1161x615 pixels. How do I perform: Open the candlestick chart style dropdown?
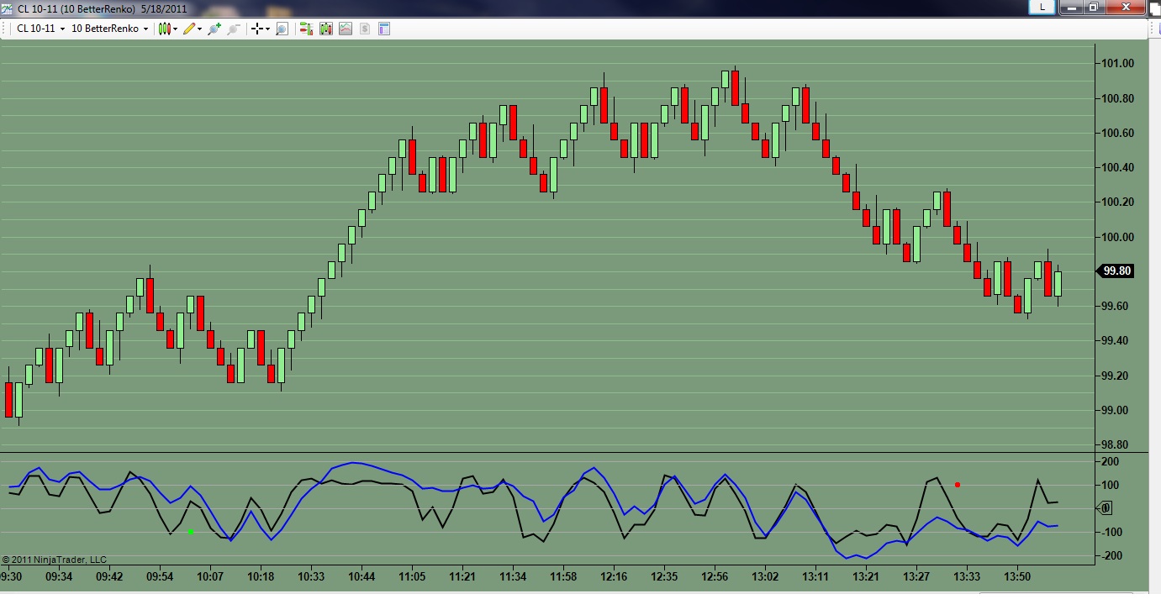[x=168, y=29]
